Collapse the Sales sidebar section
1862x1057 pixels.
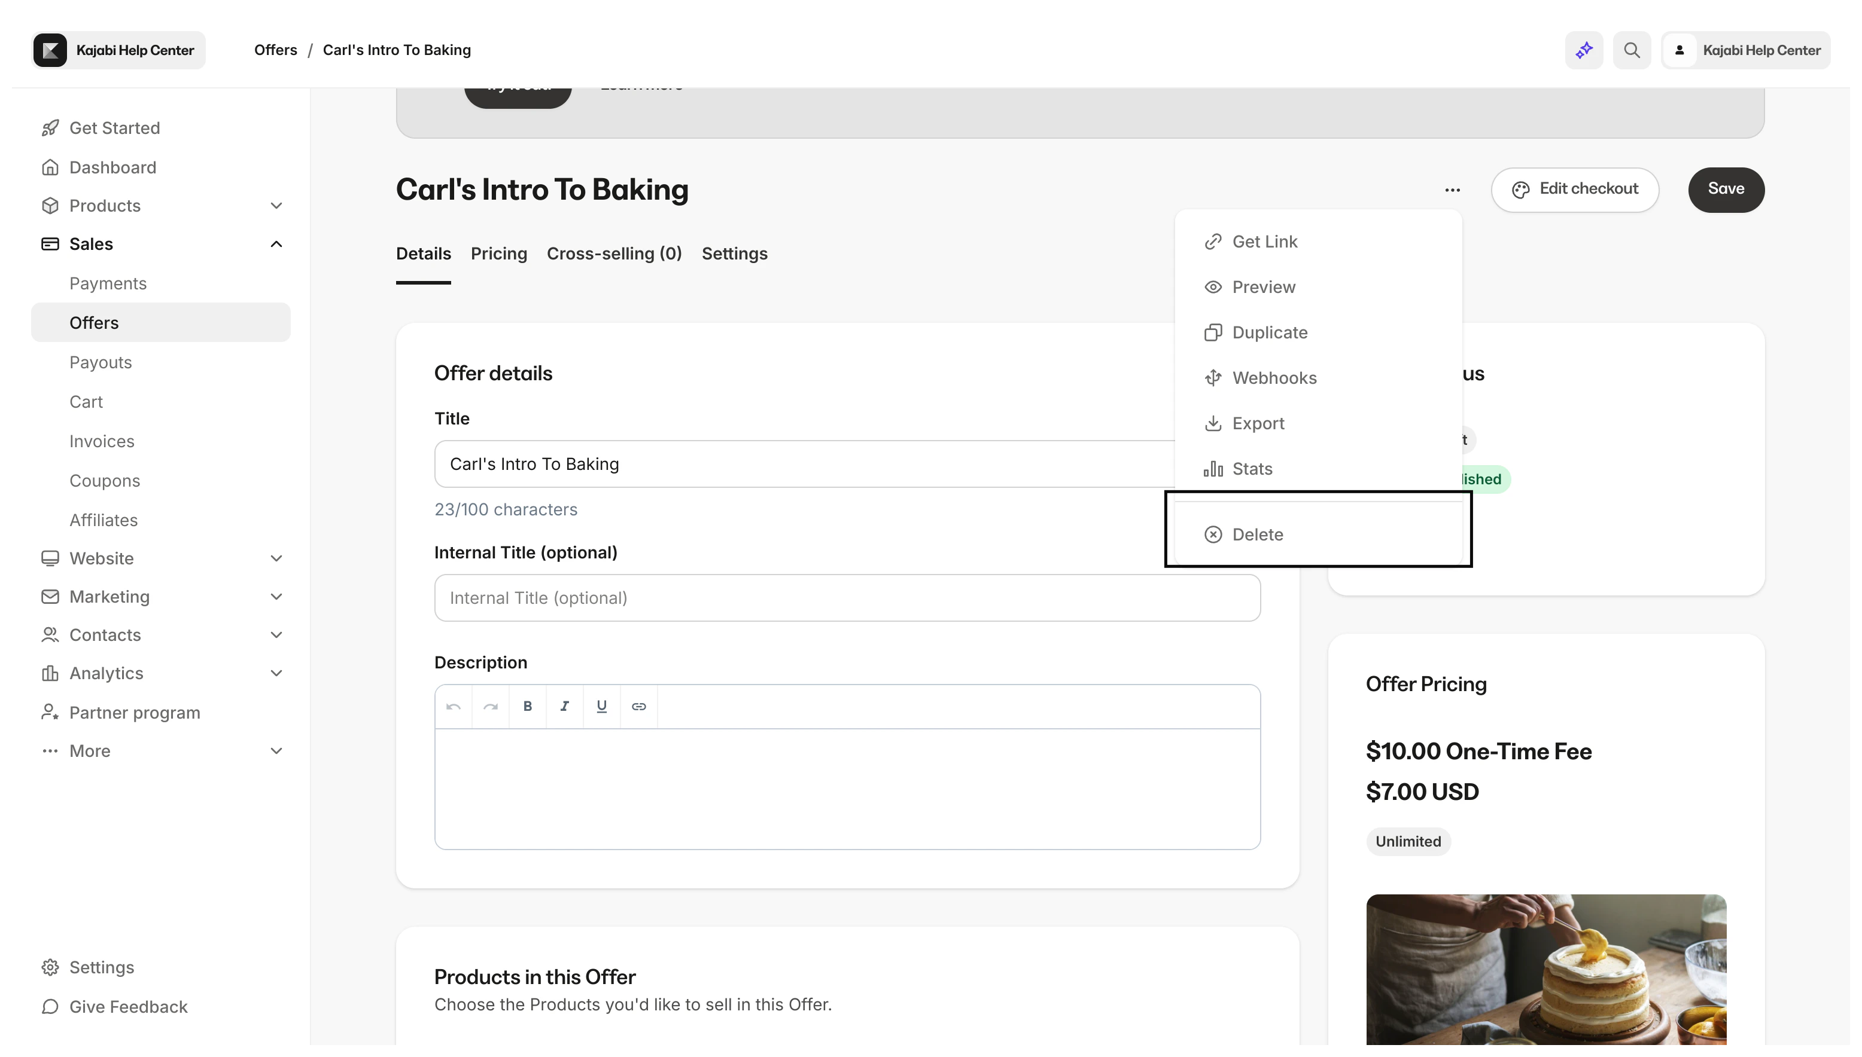tap(276, 244)
